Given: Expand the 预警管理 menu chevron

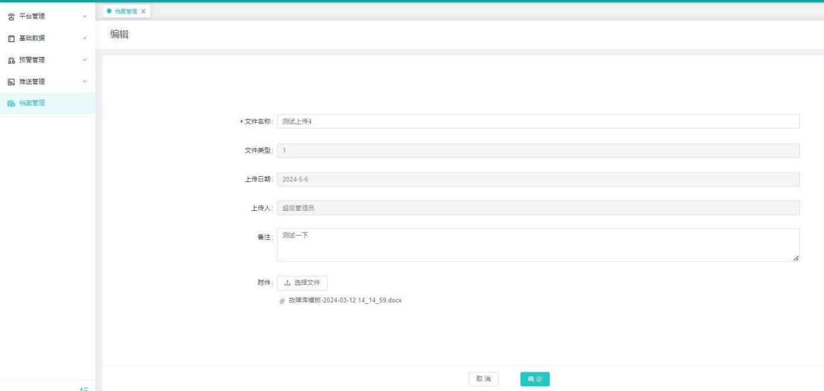Looking at the screenshot, I should (x=84, y=60).
